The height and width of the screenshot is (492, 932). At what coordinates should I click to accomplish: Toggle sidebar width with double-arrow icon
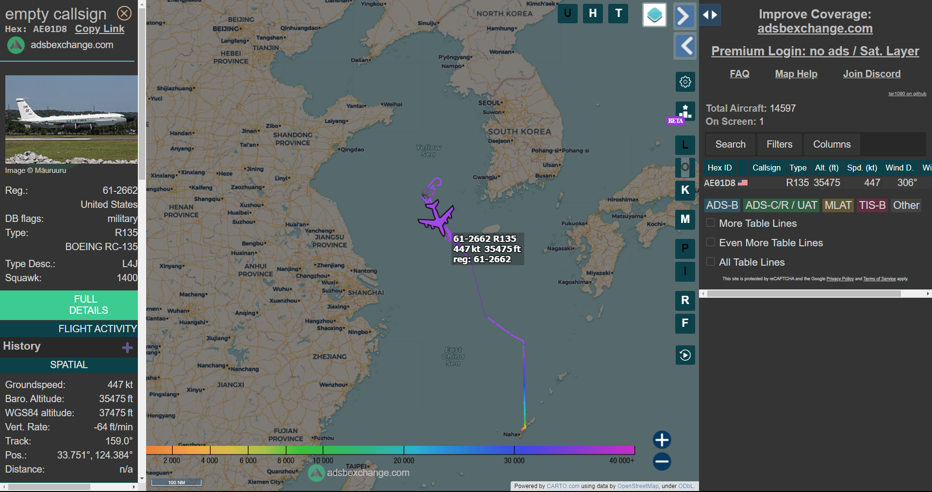coord(710,15)
